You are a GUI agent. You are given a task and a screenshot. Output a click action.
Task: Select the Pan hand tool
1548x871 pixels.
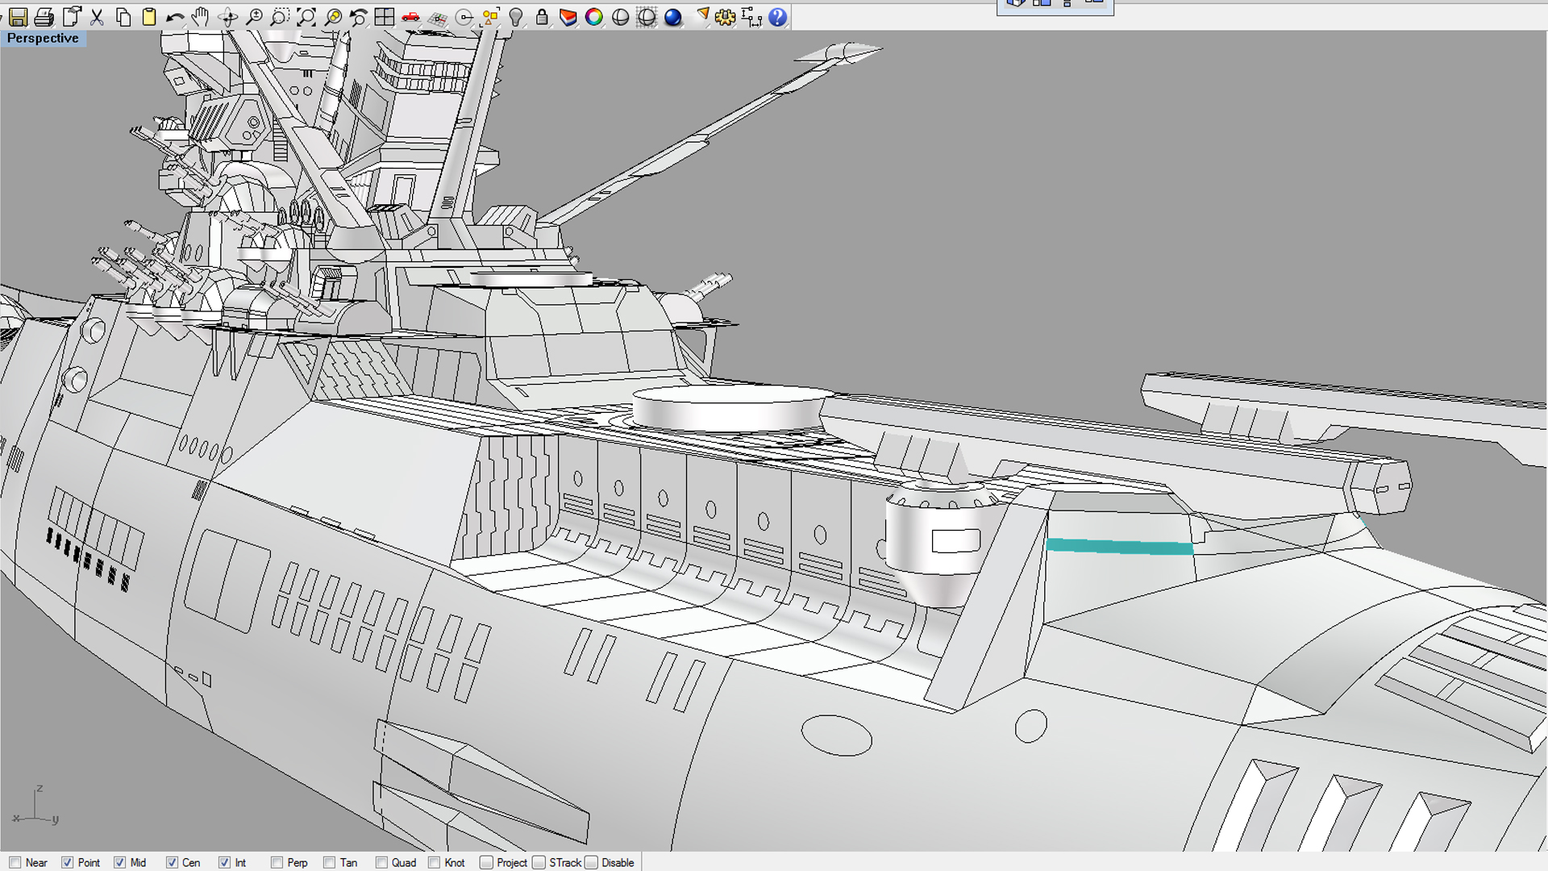coord(201,17)
